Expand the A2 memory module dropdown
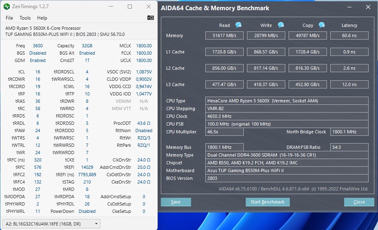This screenshot has height=230, width=378. pyautogui.click(x=51, y=224)
